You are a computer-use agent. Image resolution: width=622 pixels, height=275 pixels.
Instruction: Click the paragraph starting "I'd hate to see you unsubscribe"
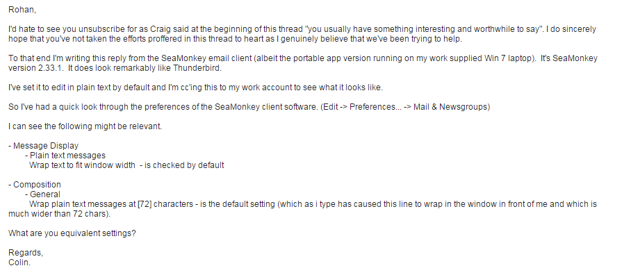[x=302, y=34]
